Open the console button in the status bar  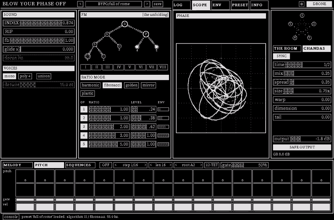coord(11,217)
